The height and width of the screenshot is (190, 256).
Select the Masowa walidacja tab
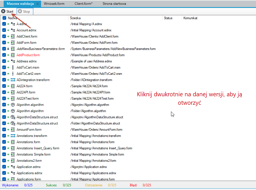tap(20, 4)
